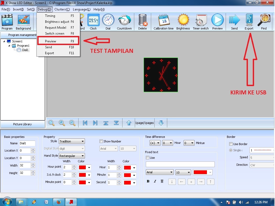Open the Direction dropdown showing CW
This screenshot has width=275, height=206.
click(x=261, y=165)
